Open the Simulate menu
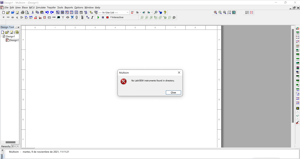Viewport: 300px width, 159px height. [41, 7]
